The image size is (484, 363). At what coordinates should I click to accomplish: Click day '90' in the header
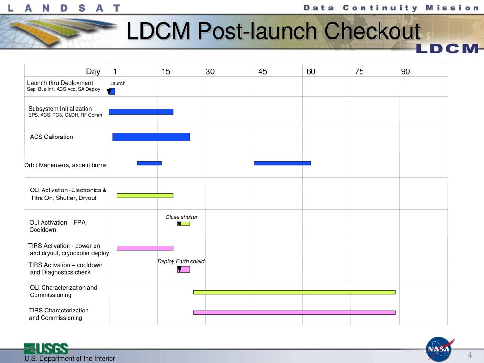pyautogui.click(x=405, y=72)
